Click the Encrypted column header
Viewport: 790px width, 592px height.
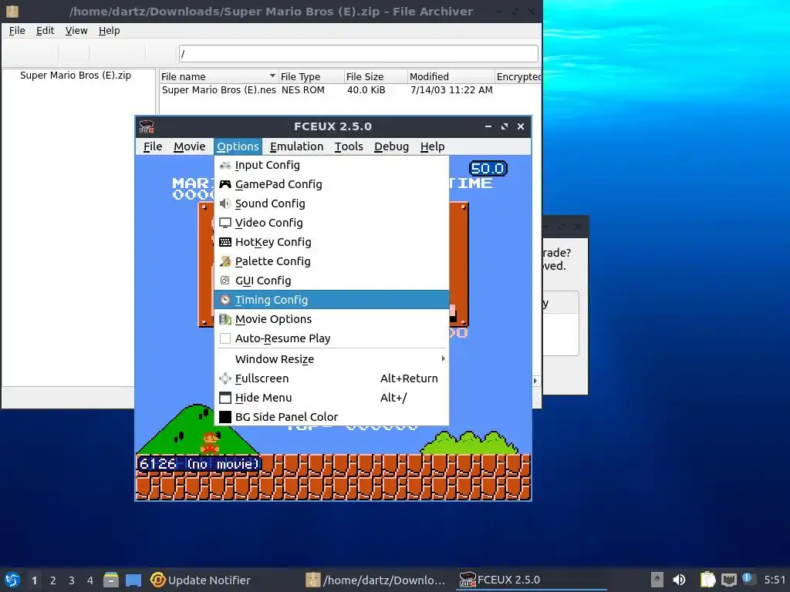pyautogui.click(x=518, y=76)
